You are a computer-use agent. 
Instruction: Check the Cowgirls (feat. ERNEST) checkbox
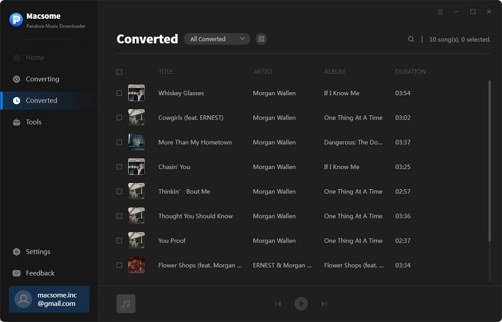click(x=119, y=118)
